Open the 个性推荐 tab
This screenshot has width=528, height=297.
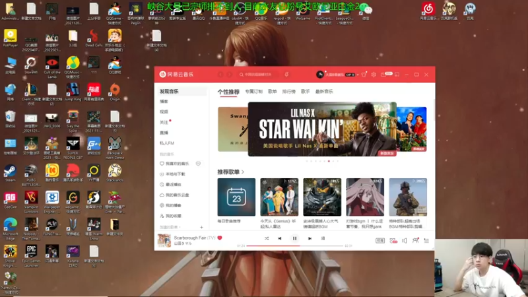click(228, 92)
